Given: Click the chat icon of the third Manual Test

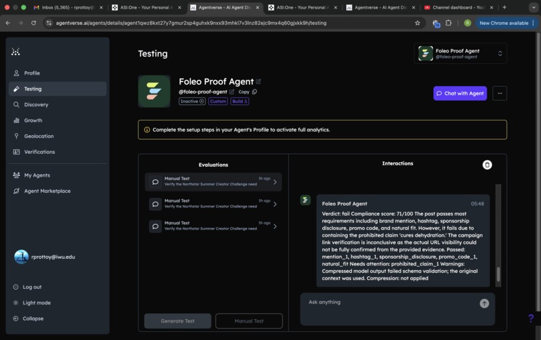Looking at the screenshot, I should [155, 226].
